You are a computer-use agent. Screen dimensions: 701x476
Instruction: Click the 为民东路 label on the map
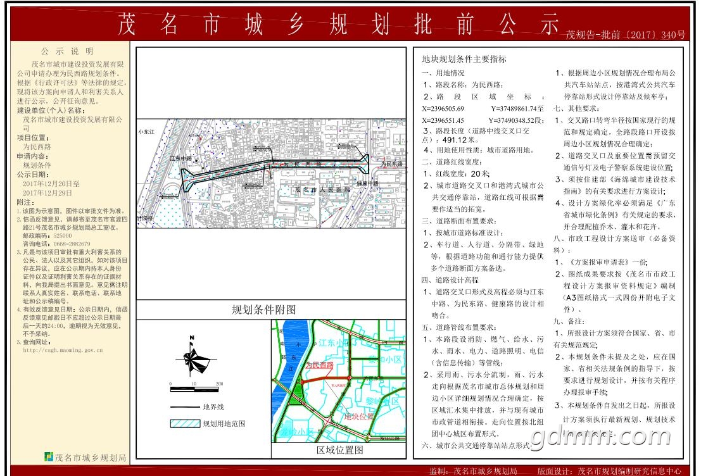coord(391,164)
